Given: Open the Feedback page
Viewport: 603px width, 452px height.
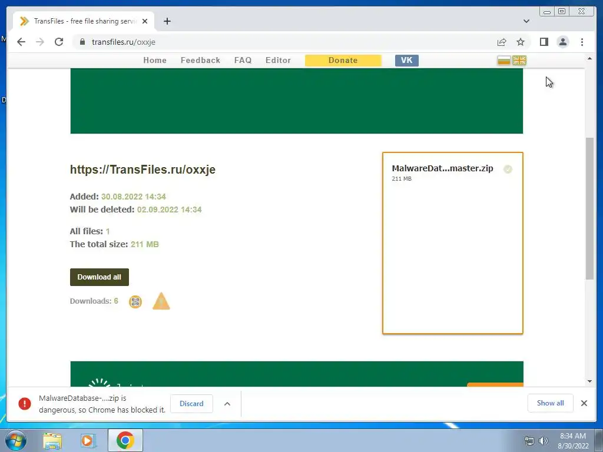Looking at the screenshot, I should coord(200,61).
